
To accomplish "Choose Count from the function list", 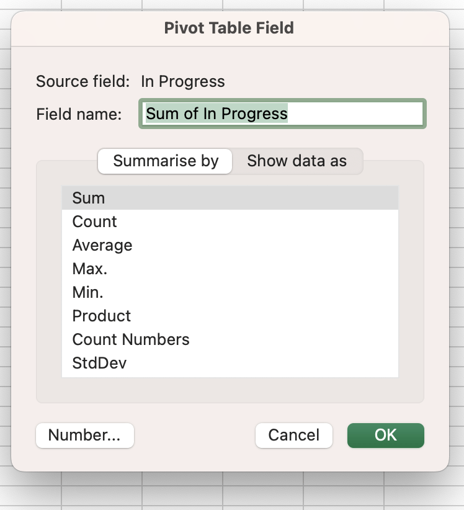I will click(230, 222).
